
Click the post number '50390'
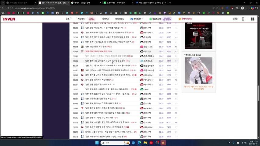tap(76, 71)
